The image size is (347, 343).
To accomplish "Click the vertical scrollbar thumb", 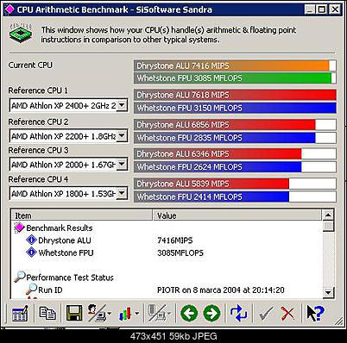I will [x=328, y=226].
